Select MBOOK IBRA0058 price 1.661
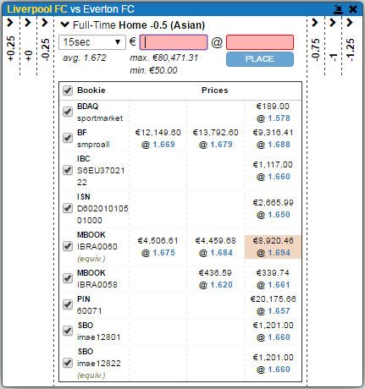 [x=279, y=285]
